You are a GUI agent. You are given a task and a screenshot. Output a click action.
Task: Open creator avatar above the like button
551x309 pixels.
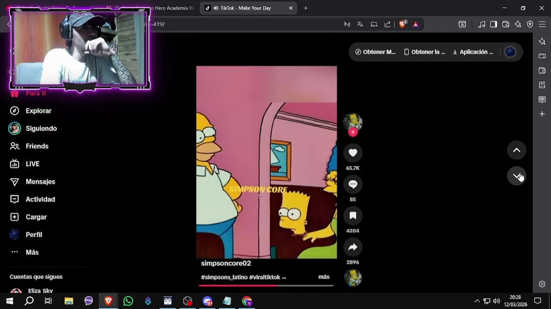point(353,123)
